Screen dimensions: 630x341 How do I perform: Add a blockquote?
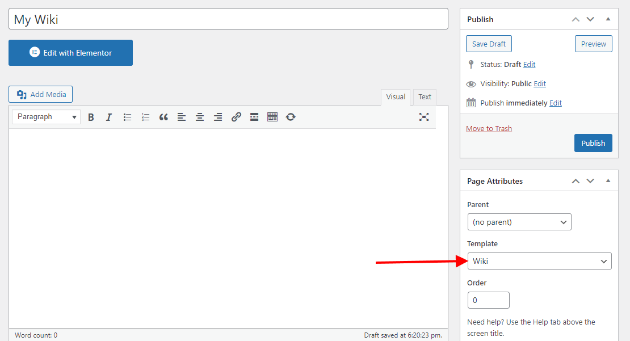[x=163, y=117]
